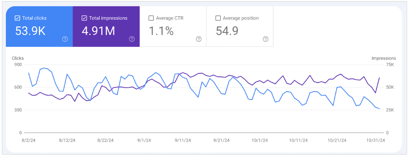Click the Total clicks help icon
409x156 pixels.
point(65,39)
